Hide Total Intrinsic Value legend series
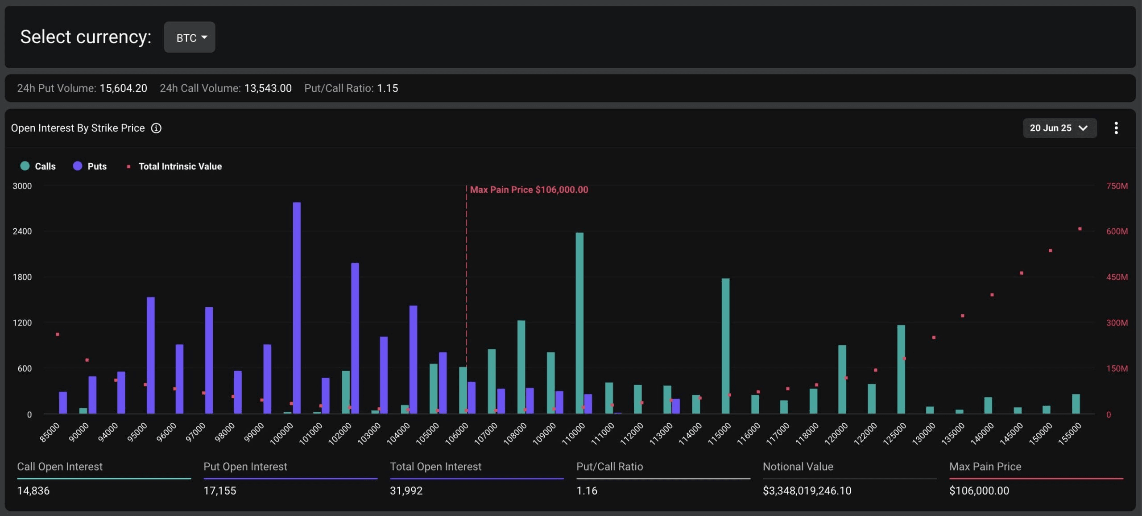Image resolution: width=1142 pixels, height=516 pixels. pyautogui.click(x=180, y=166)
